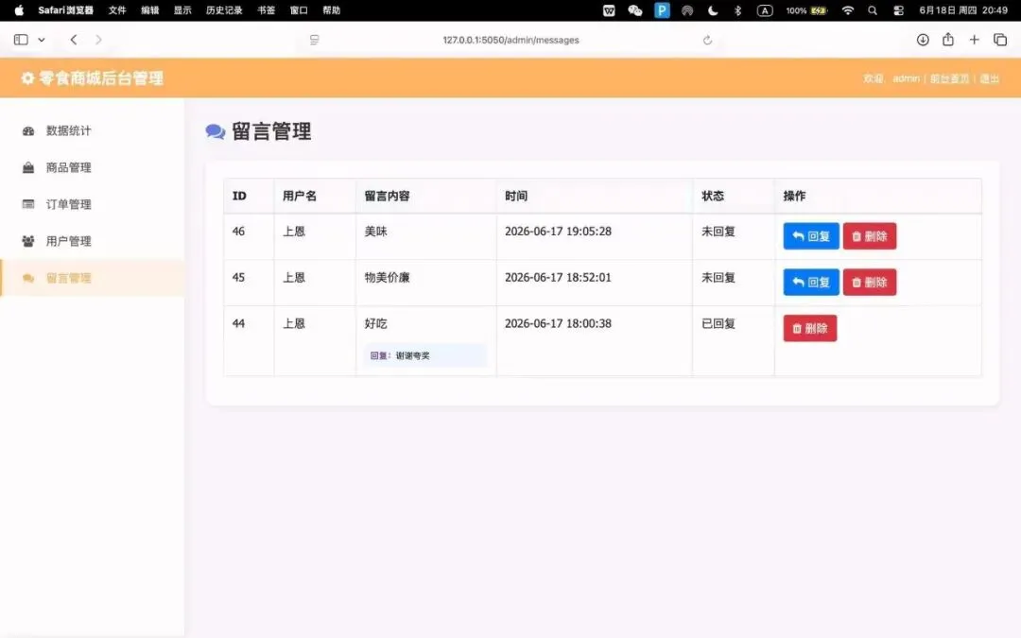This screenshot has width=1021, height=638.
Task: Toggle Do Not Disturb moon icon
Action: 713,9
